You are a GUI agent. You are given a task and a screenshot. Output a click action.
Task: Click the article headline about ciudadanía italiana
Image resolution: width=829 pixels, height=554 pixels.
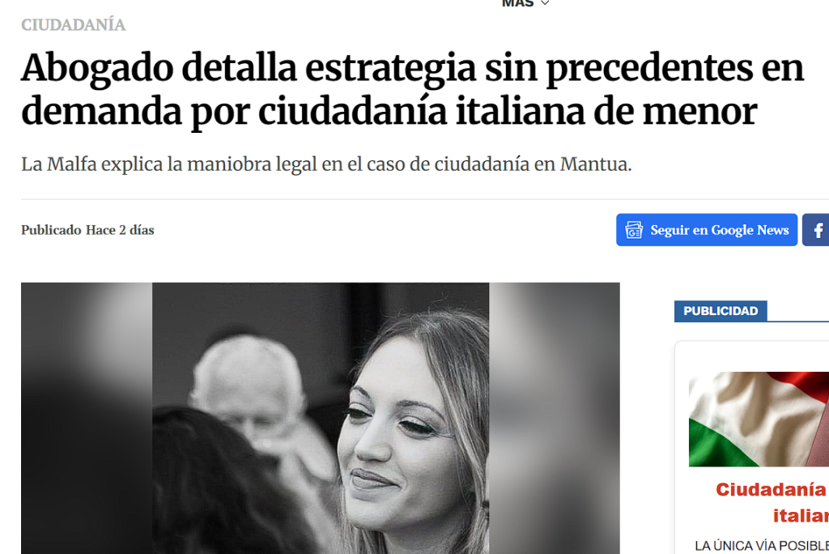[x=412, y=89]
